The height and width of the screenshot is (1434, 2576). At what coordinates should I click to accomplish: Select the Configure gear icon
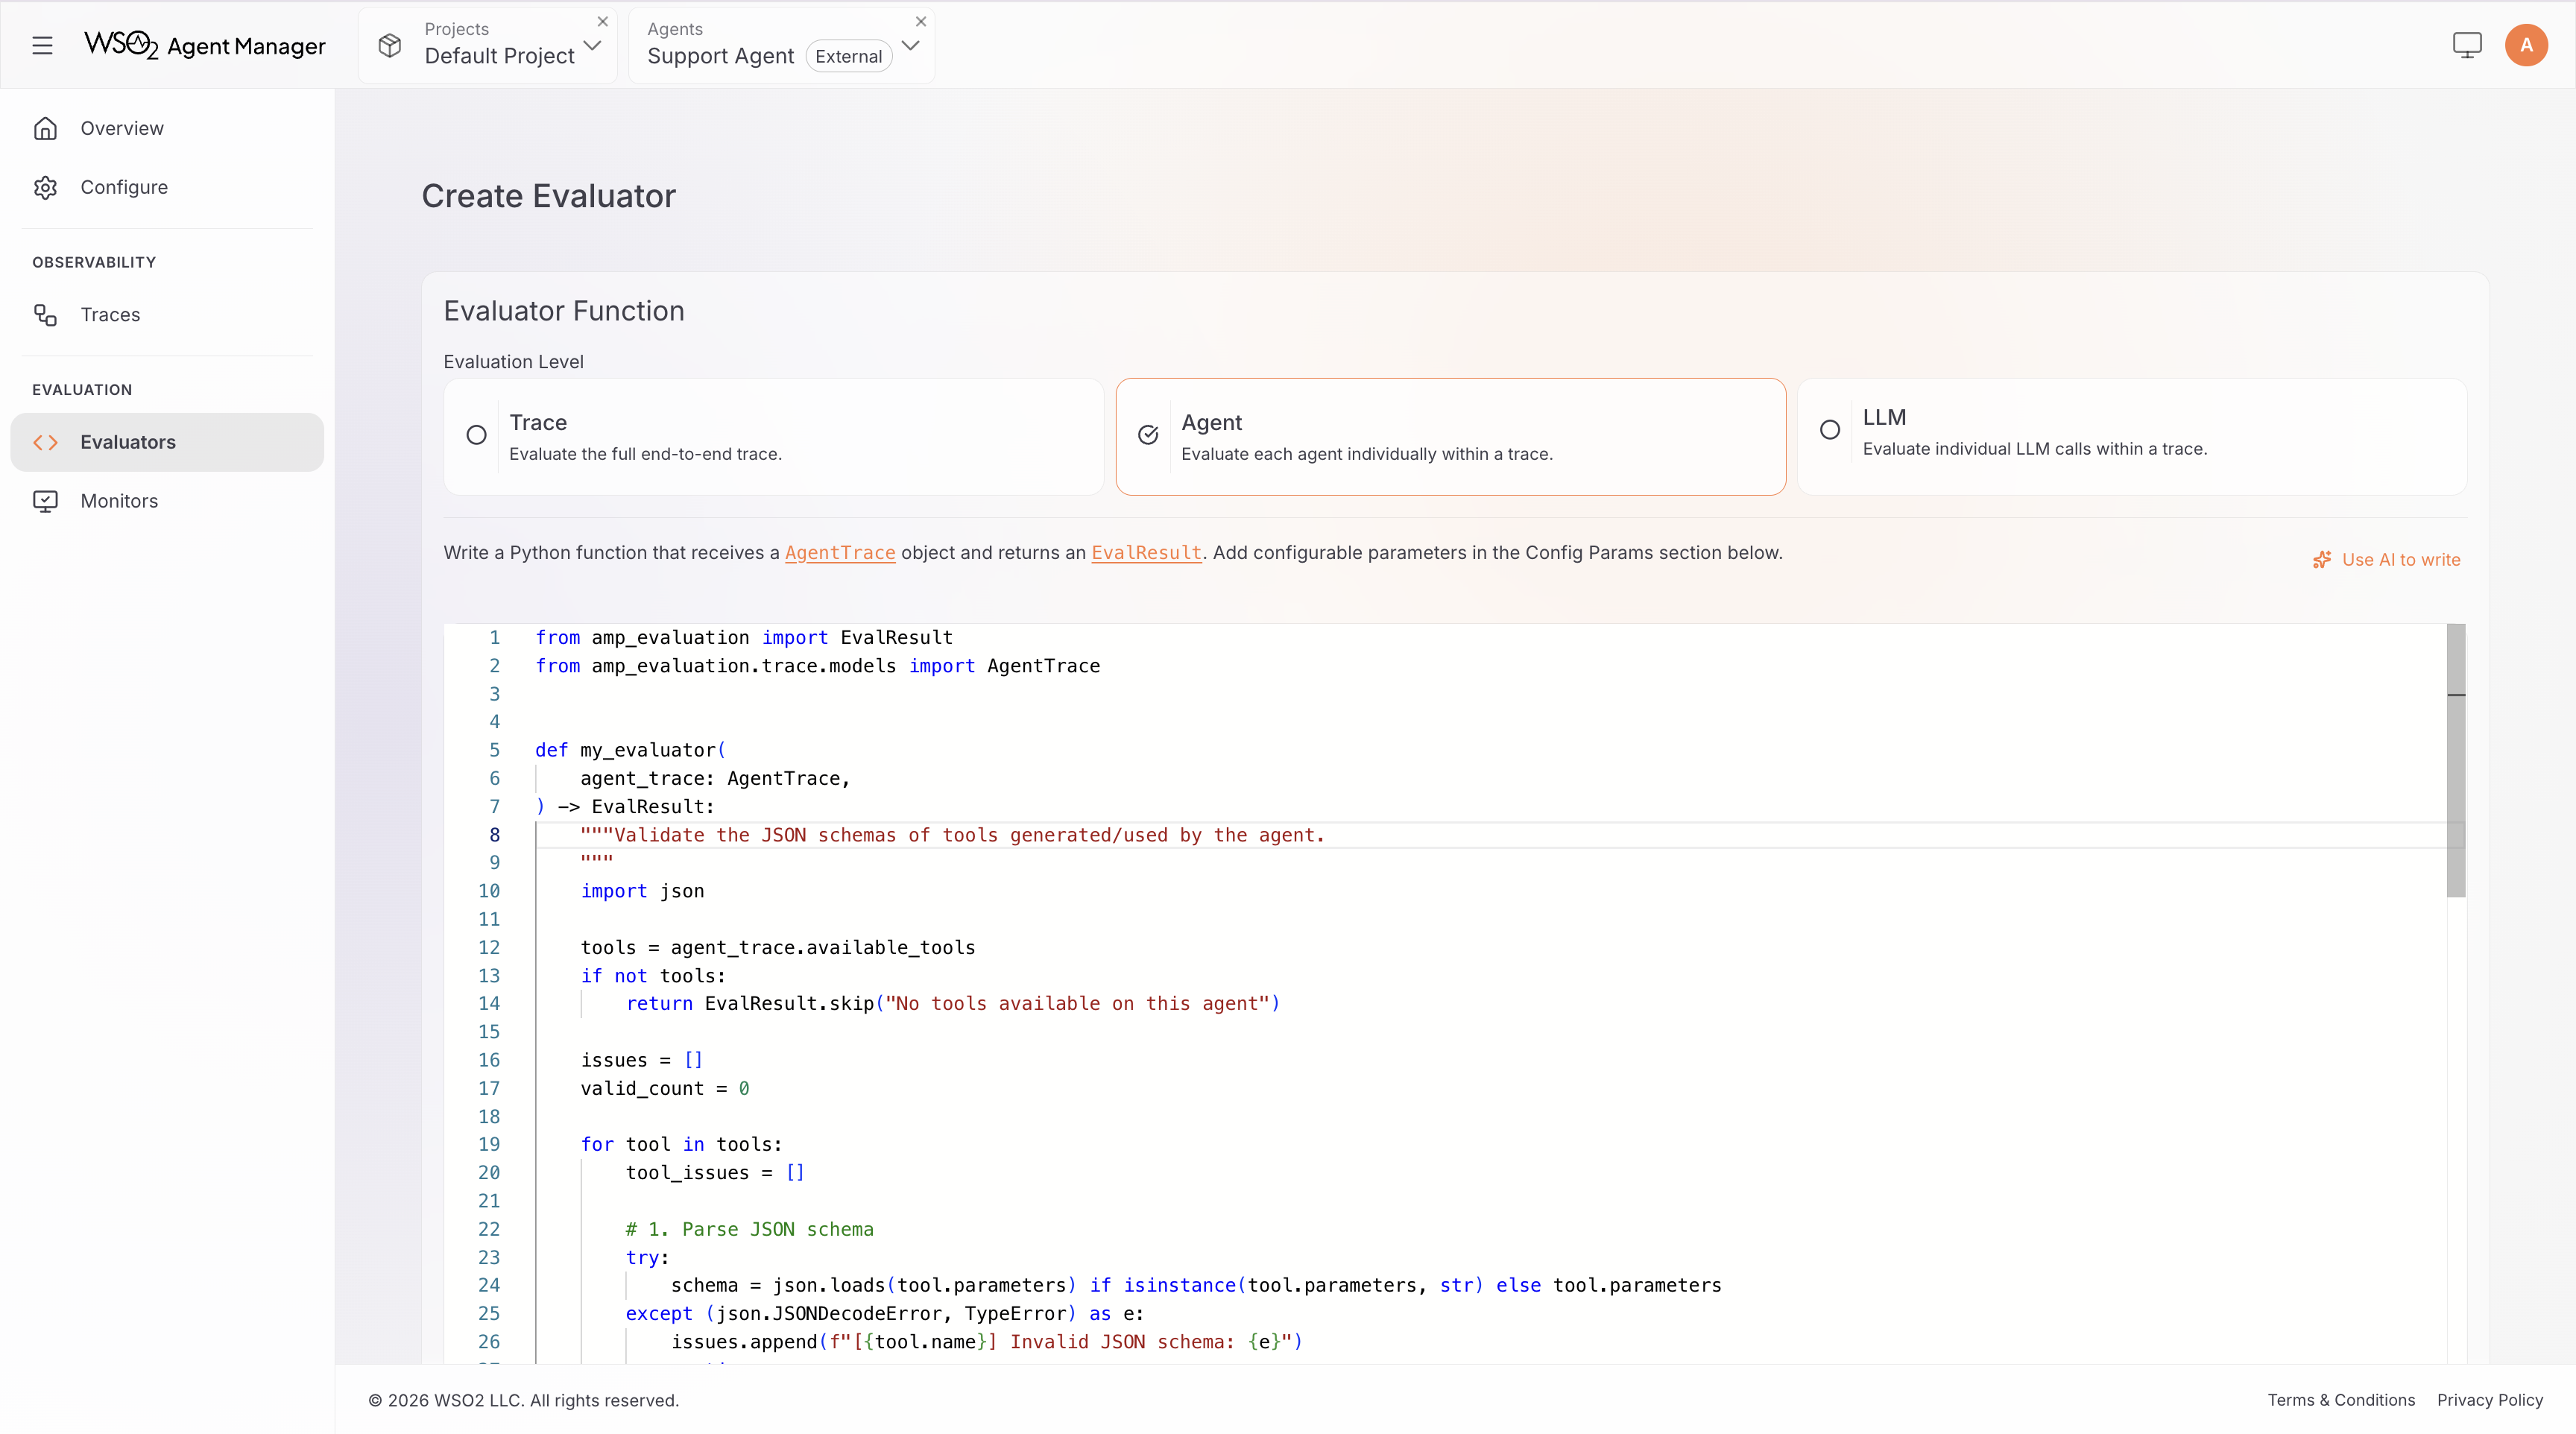[x=46, y=187]
